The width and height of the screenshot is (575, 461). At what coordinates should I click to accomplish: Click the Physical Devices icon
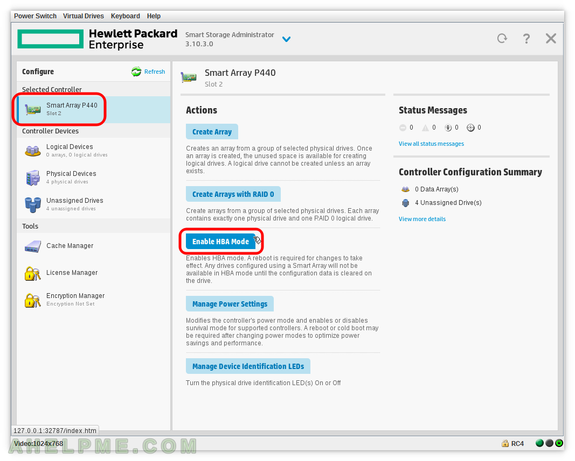coord(32,178)
